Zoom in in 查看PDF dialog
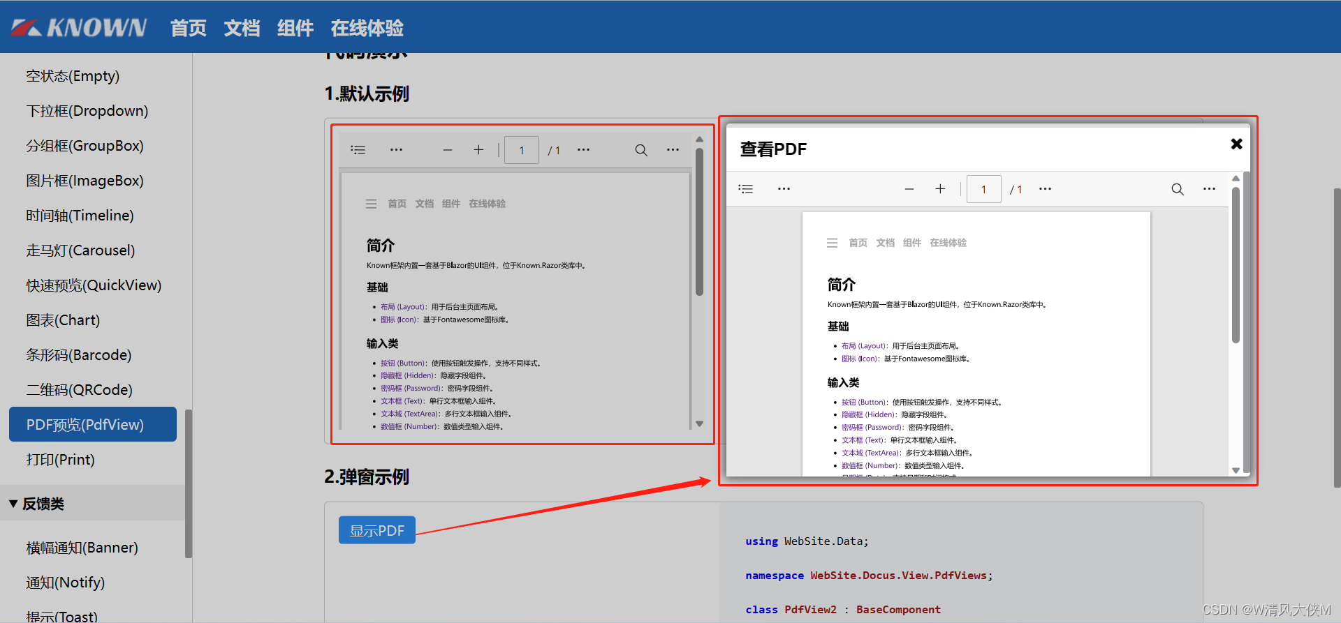This screenshot has width=1341, height=623. [940, 189]
